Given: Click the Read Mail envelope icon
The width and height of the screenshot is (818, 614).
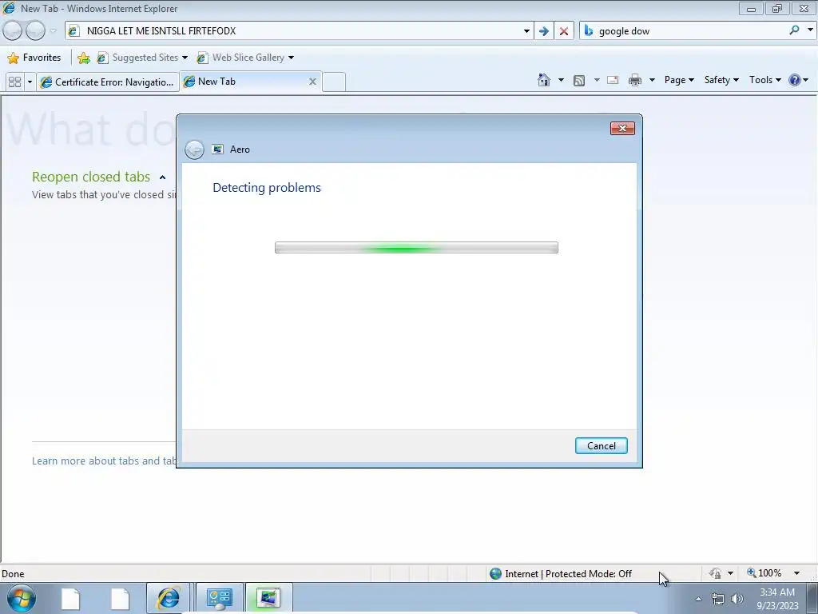Looking at the screenshot, I should [613, 80].
